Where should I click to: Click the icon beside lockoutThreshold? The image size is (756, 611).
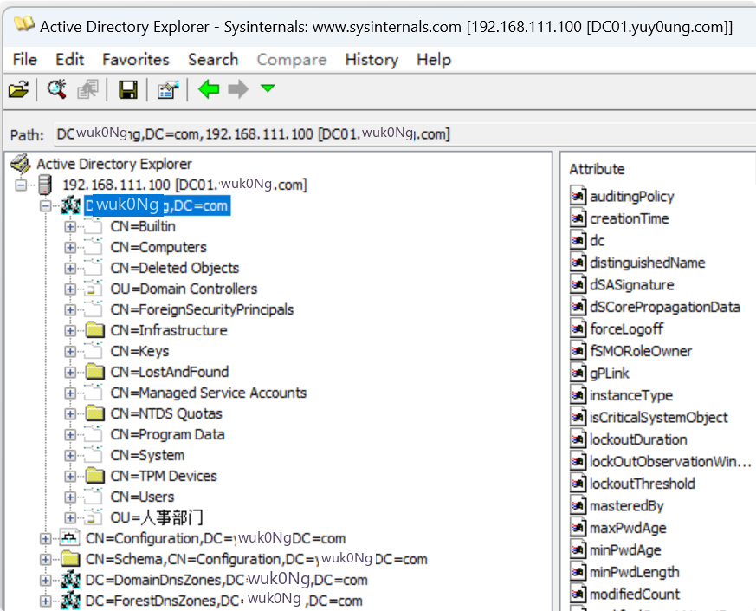(578, 484)
